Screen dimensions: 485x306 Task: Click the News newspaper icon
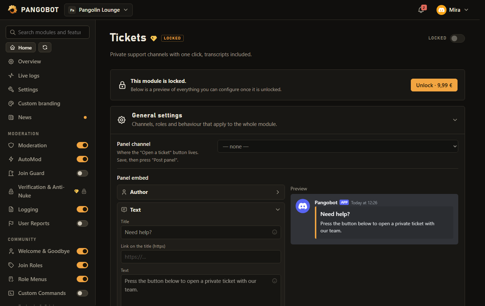pos(11,117)
